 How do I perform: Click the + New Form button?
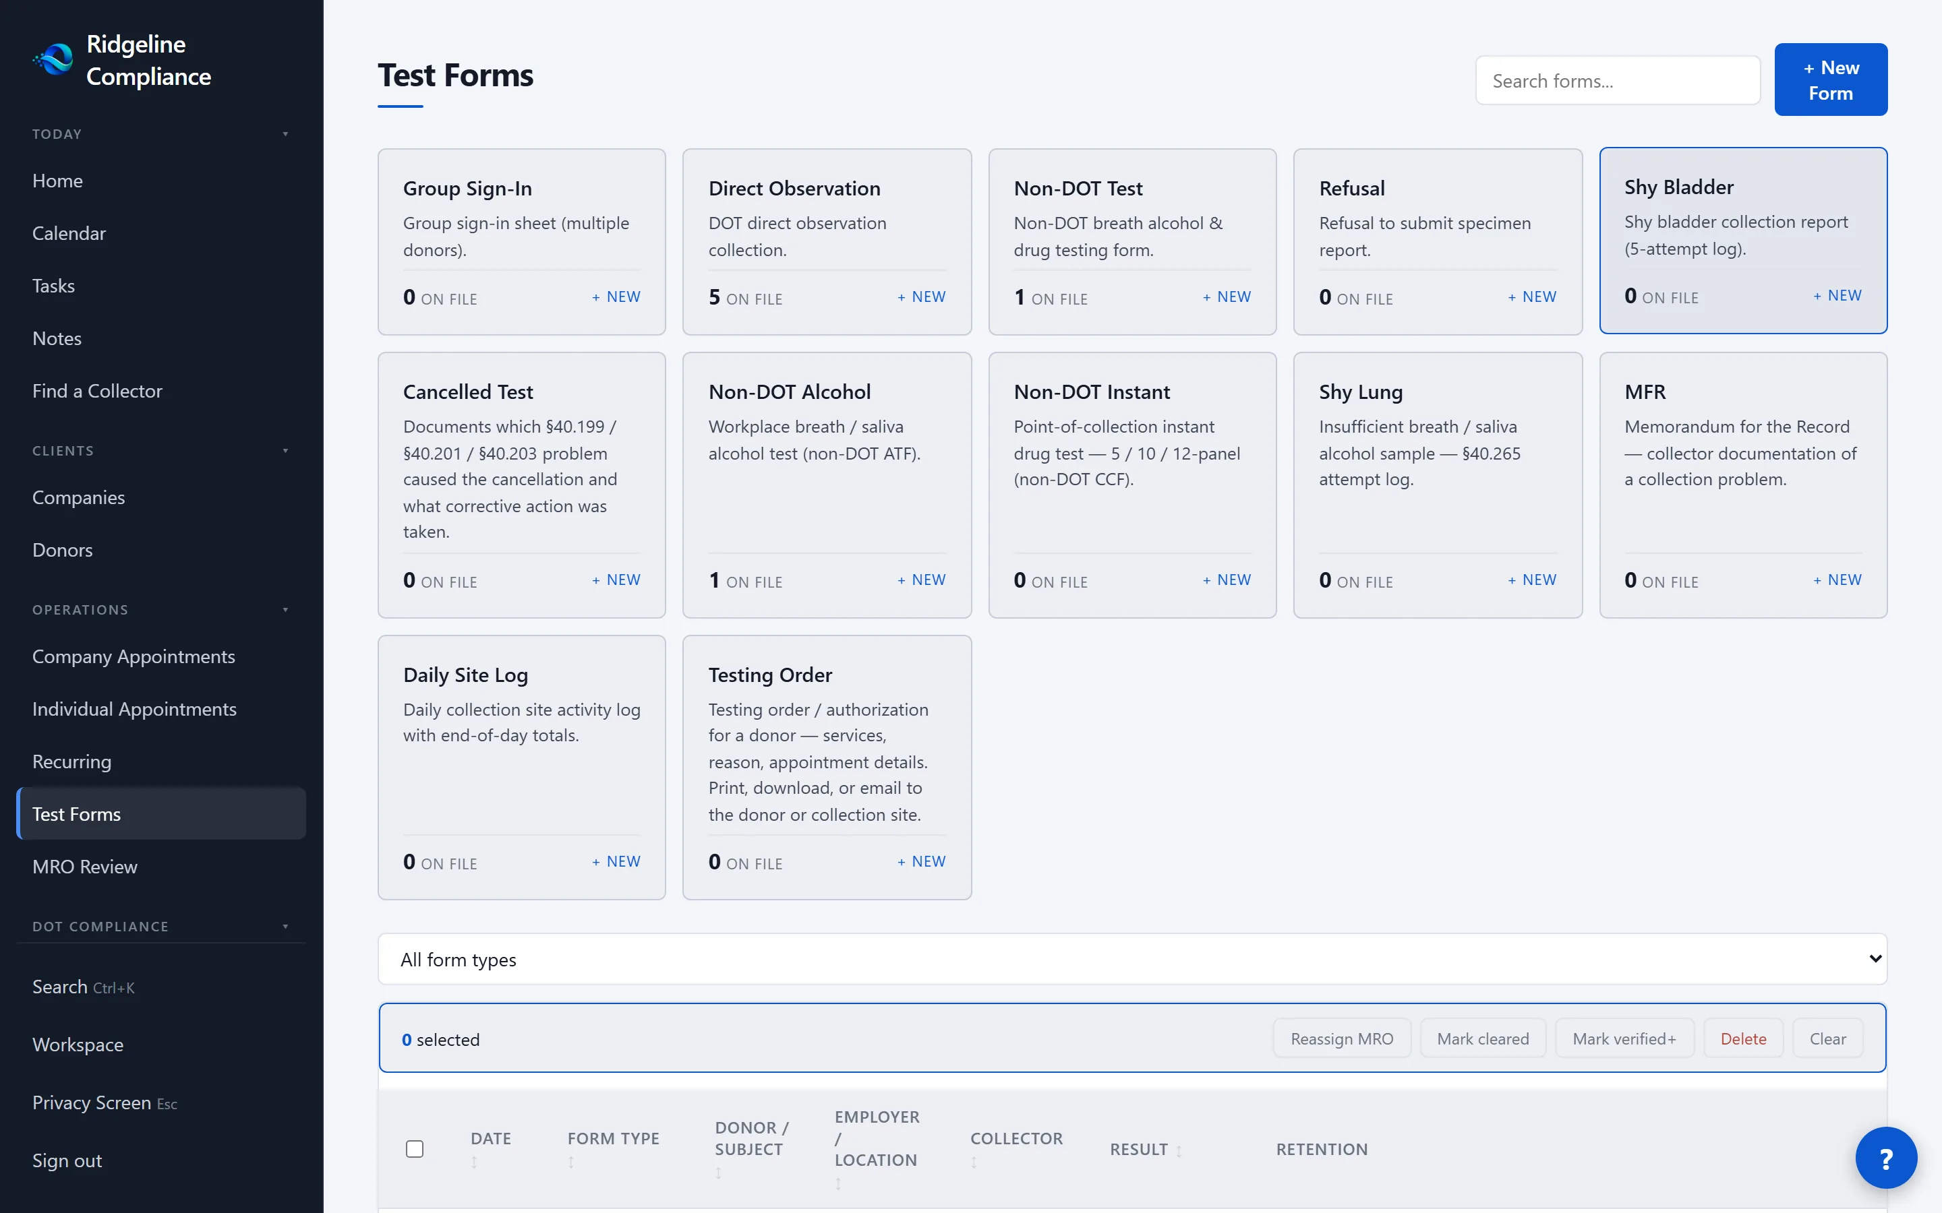coord(1831,80)
